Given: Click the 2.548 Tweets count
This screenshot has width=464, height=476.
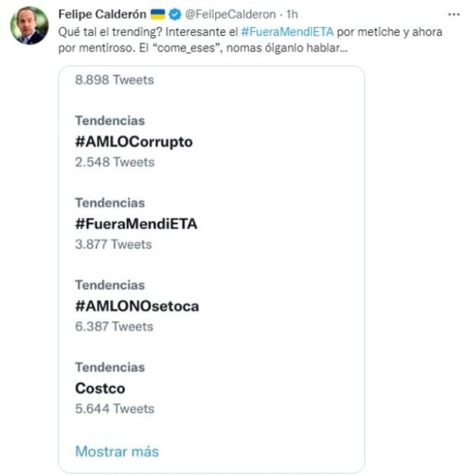Looking at the screenshot, I should point(114,162).
